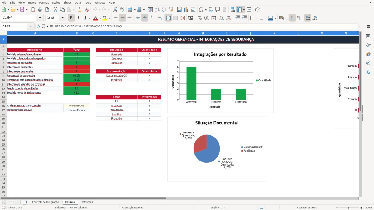The width and height of the screenshot is (374, 210).
Task: Activate the Clone Formatting paintbrush
Action: click(x=80, y=10)
